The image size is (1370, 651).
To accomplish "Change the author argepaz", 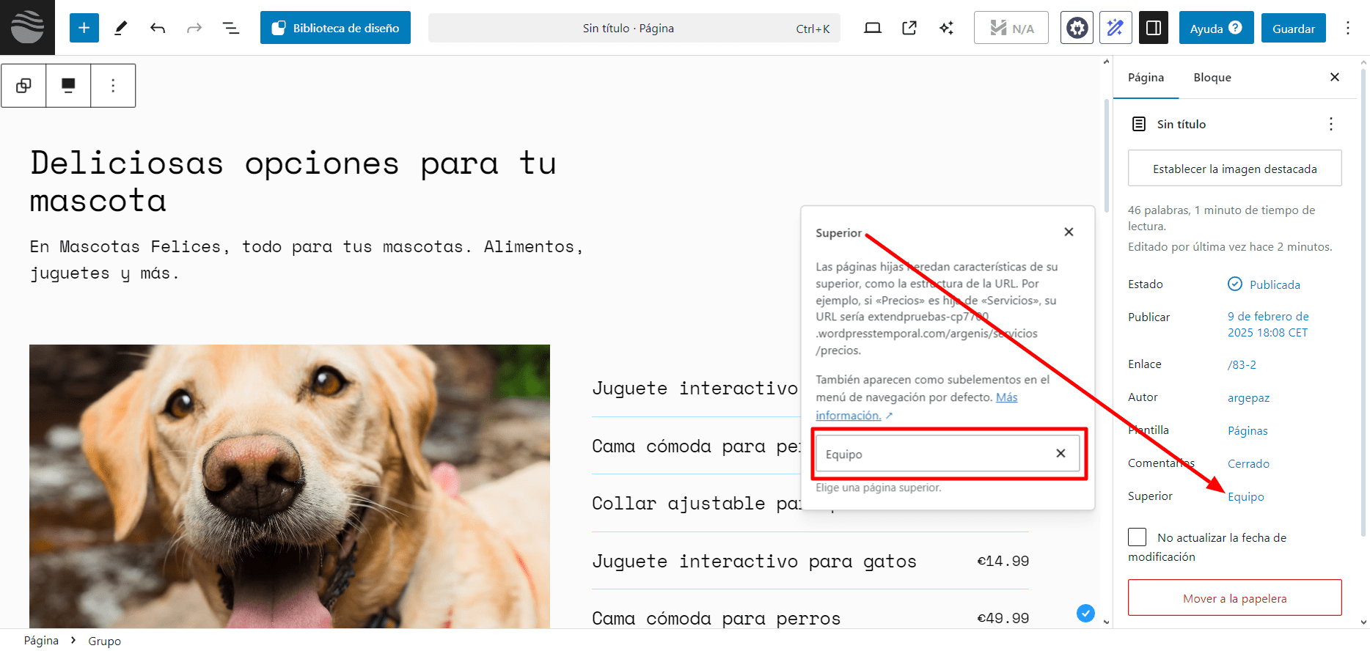I will [x=1248, y=397].
